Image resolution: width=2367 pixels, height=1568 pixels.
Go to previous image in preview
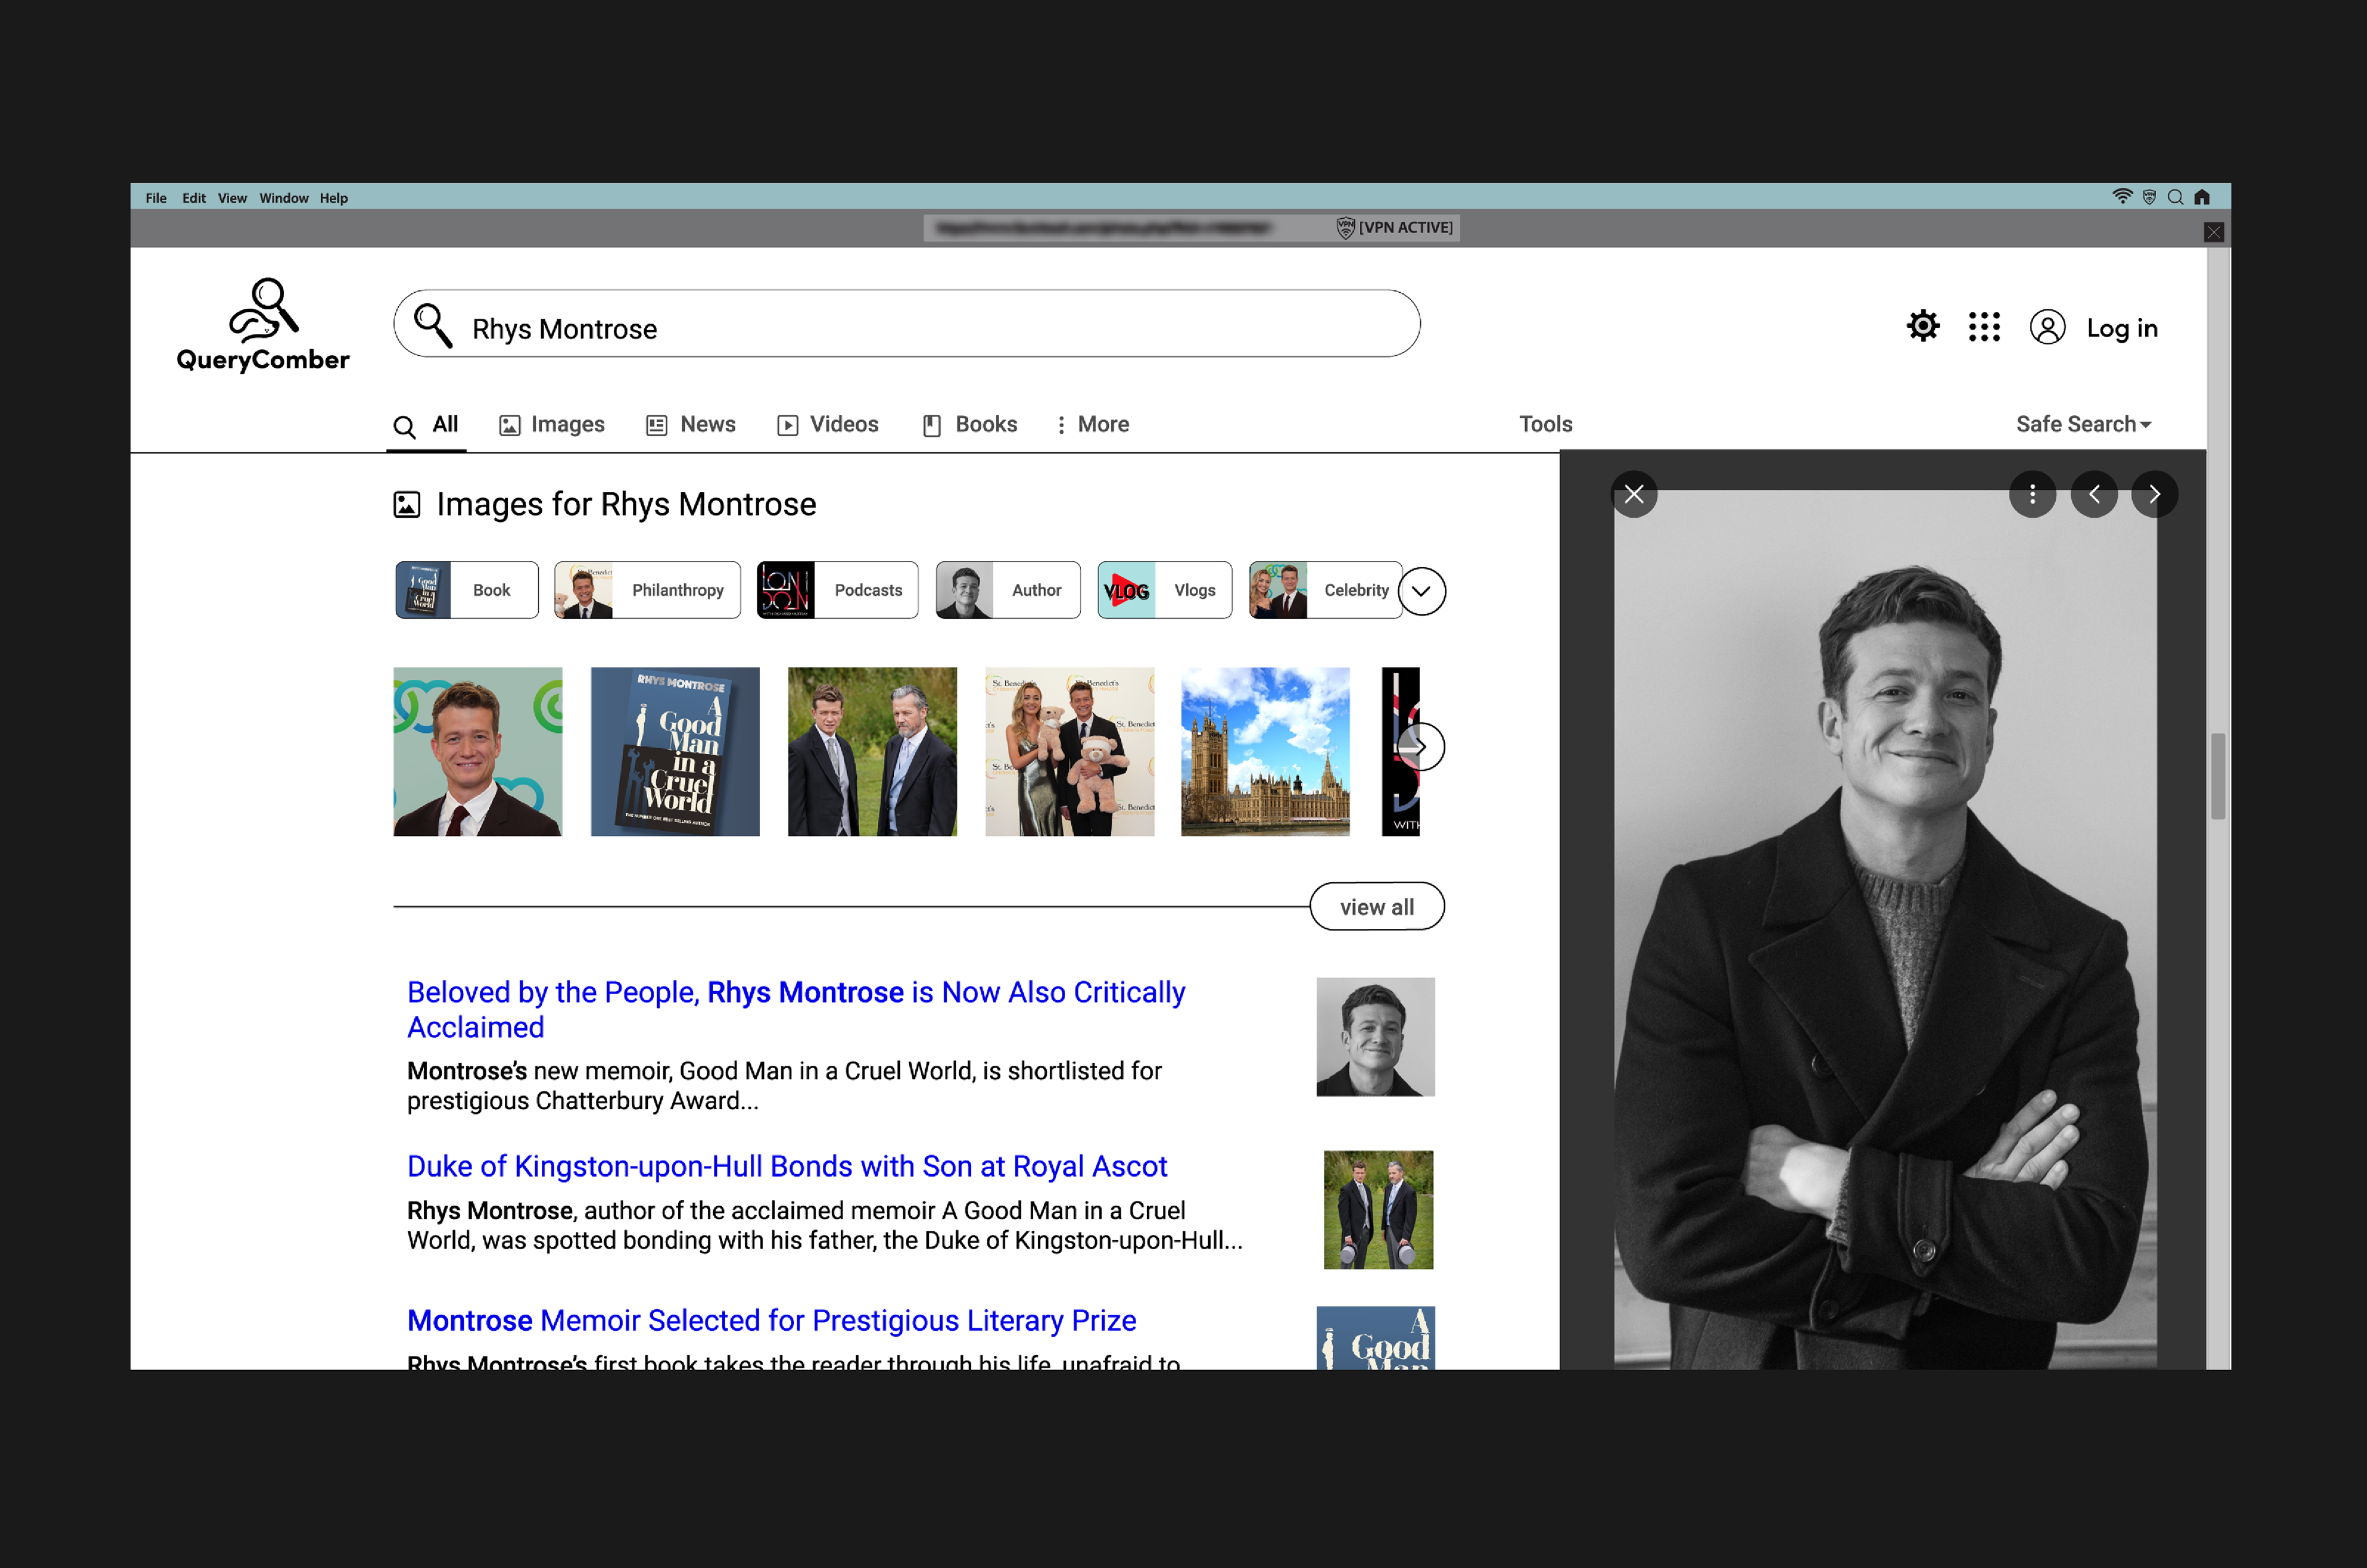[x=2094, y=494]
